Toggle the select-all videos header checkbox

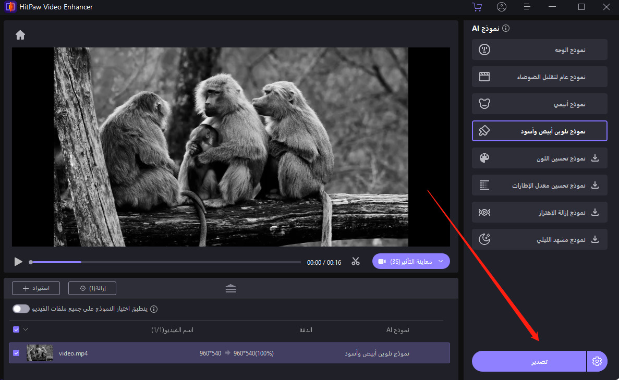[16, 329]
